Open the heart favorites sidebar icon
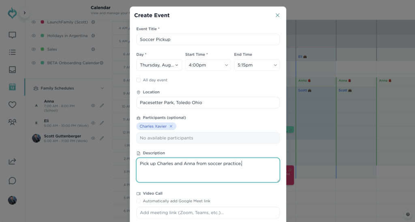Viewport: 415px width, 222px height. [x=12, y=105]
